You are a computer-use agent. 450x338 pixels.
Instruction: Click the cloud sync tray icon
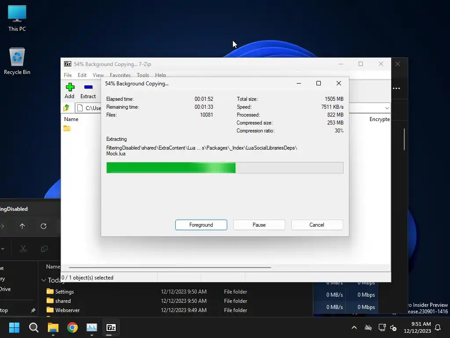point(368,327)
